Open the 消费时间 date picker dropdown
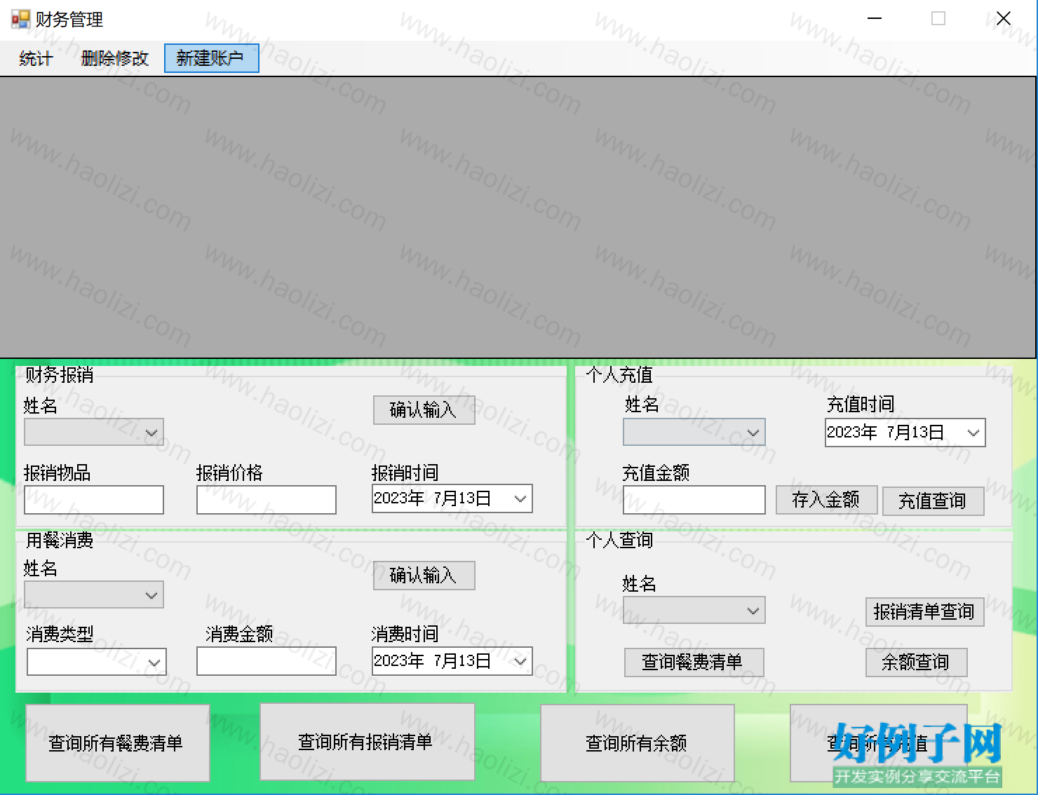 pos(520,661)
